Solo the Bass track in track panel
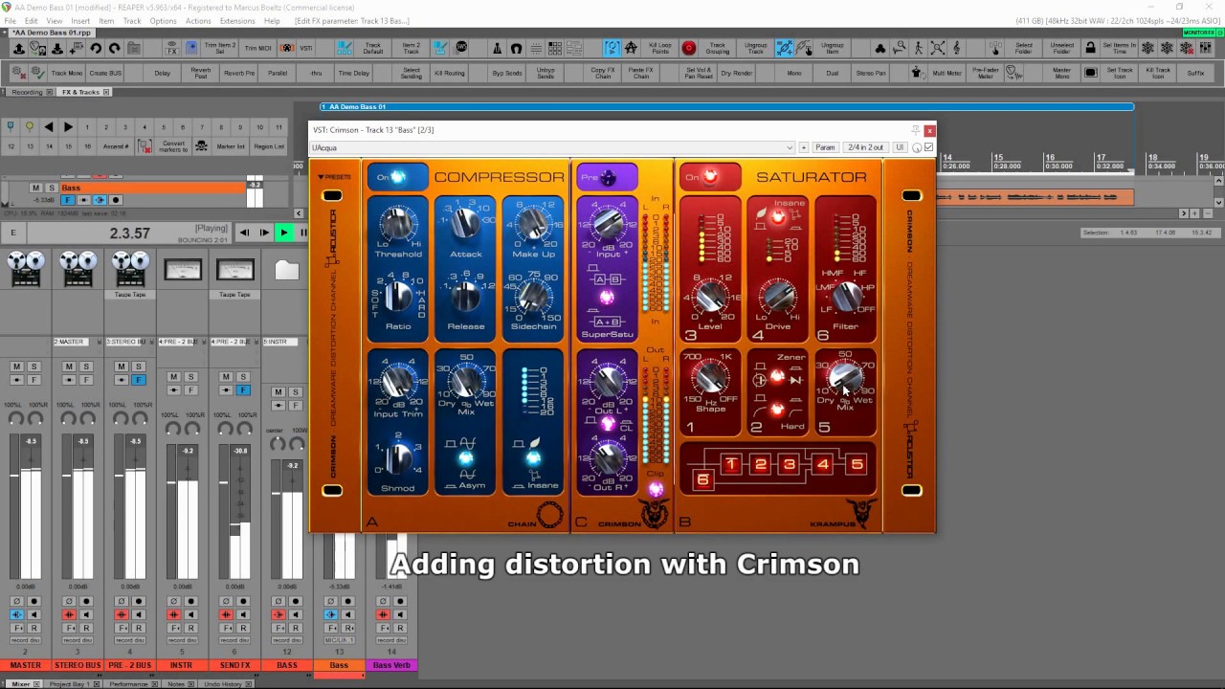Image resolution: width=1225 pixels, height=689 pixels. click(51, 189)
